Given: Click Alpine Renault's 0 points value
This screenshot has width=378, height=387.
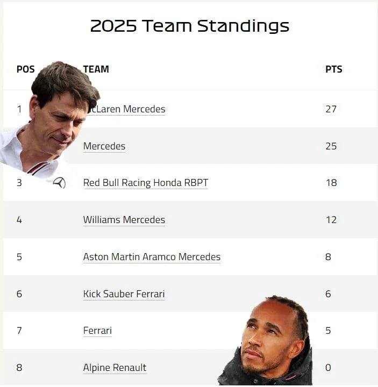Looking at the screenshot, I should tap(328, 368).
